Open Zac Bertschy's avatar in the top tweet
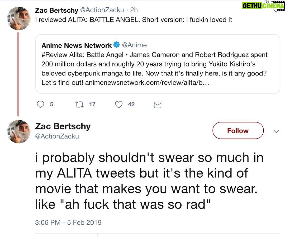Image resolution: width=285 pixels, height=237 pixels. tap(19, 18)
